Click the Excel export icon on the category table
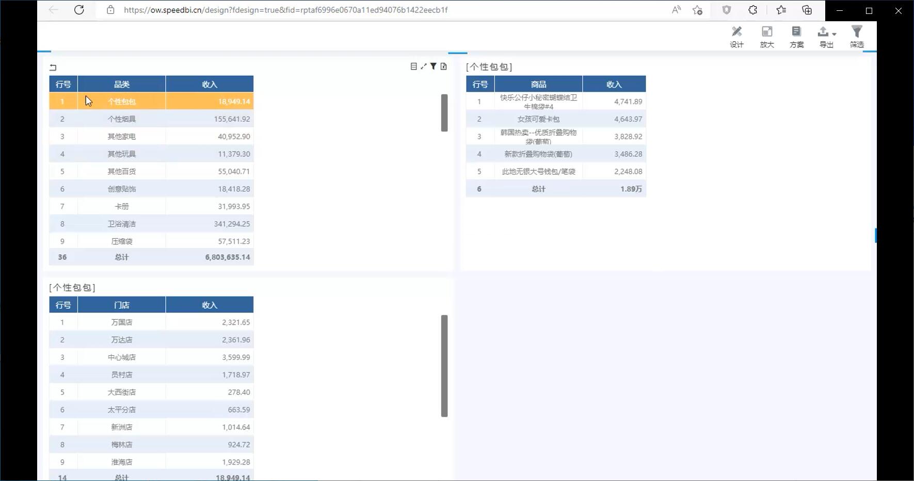 [x=444, y=66]
